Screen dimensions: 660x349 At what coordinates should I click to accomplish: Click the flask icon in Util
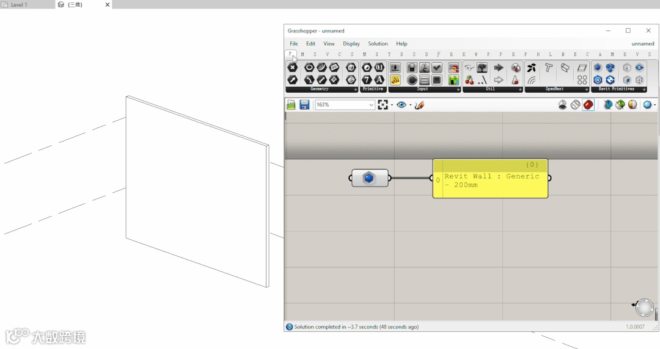coord(515,79)
